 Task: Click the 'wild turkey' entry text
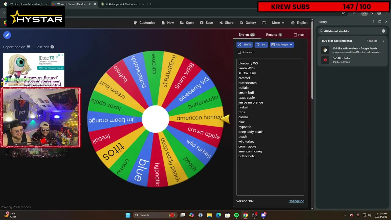point(246,141)
